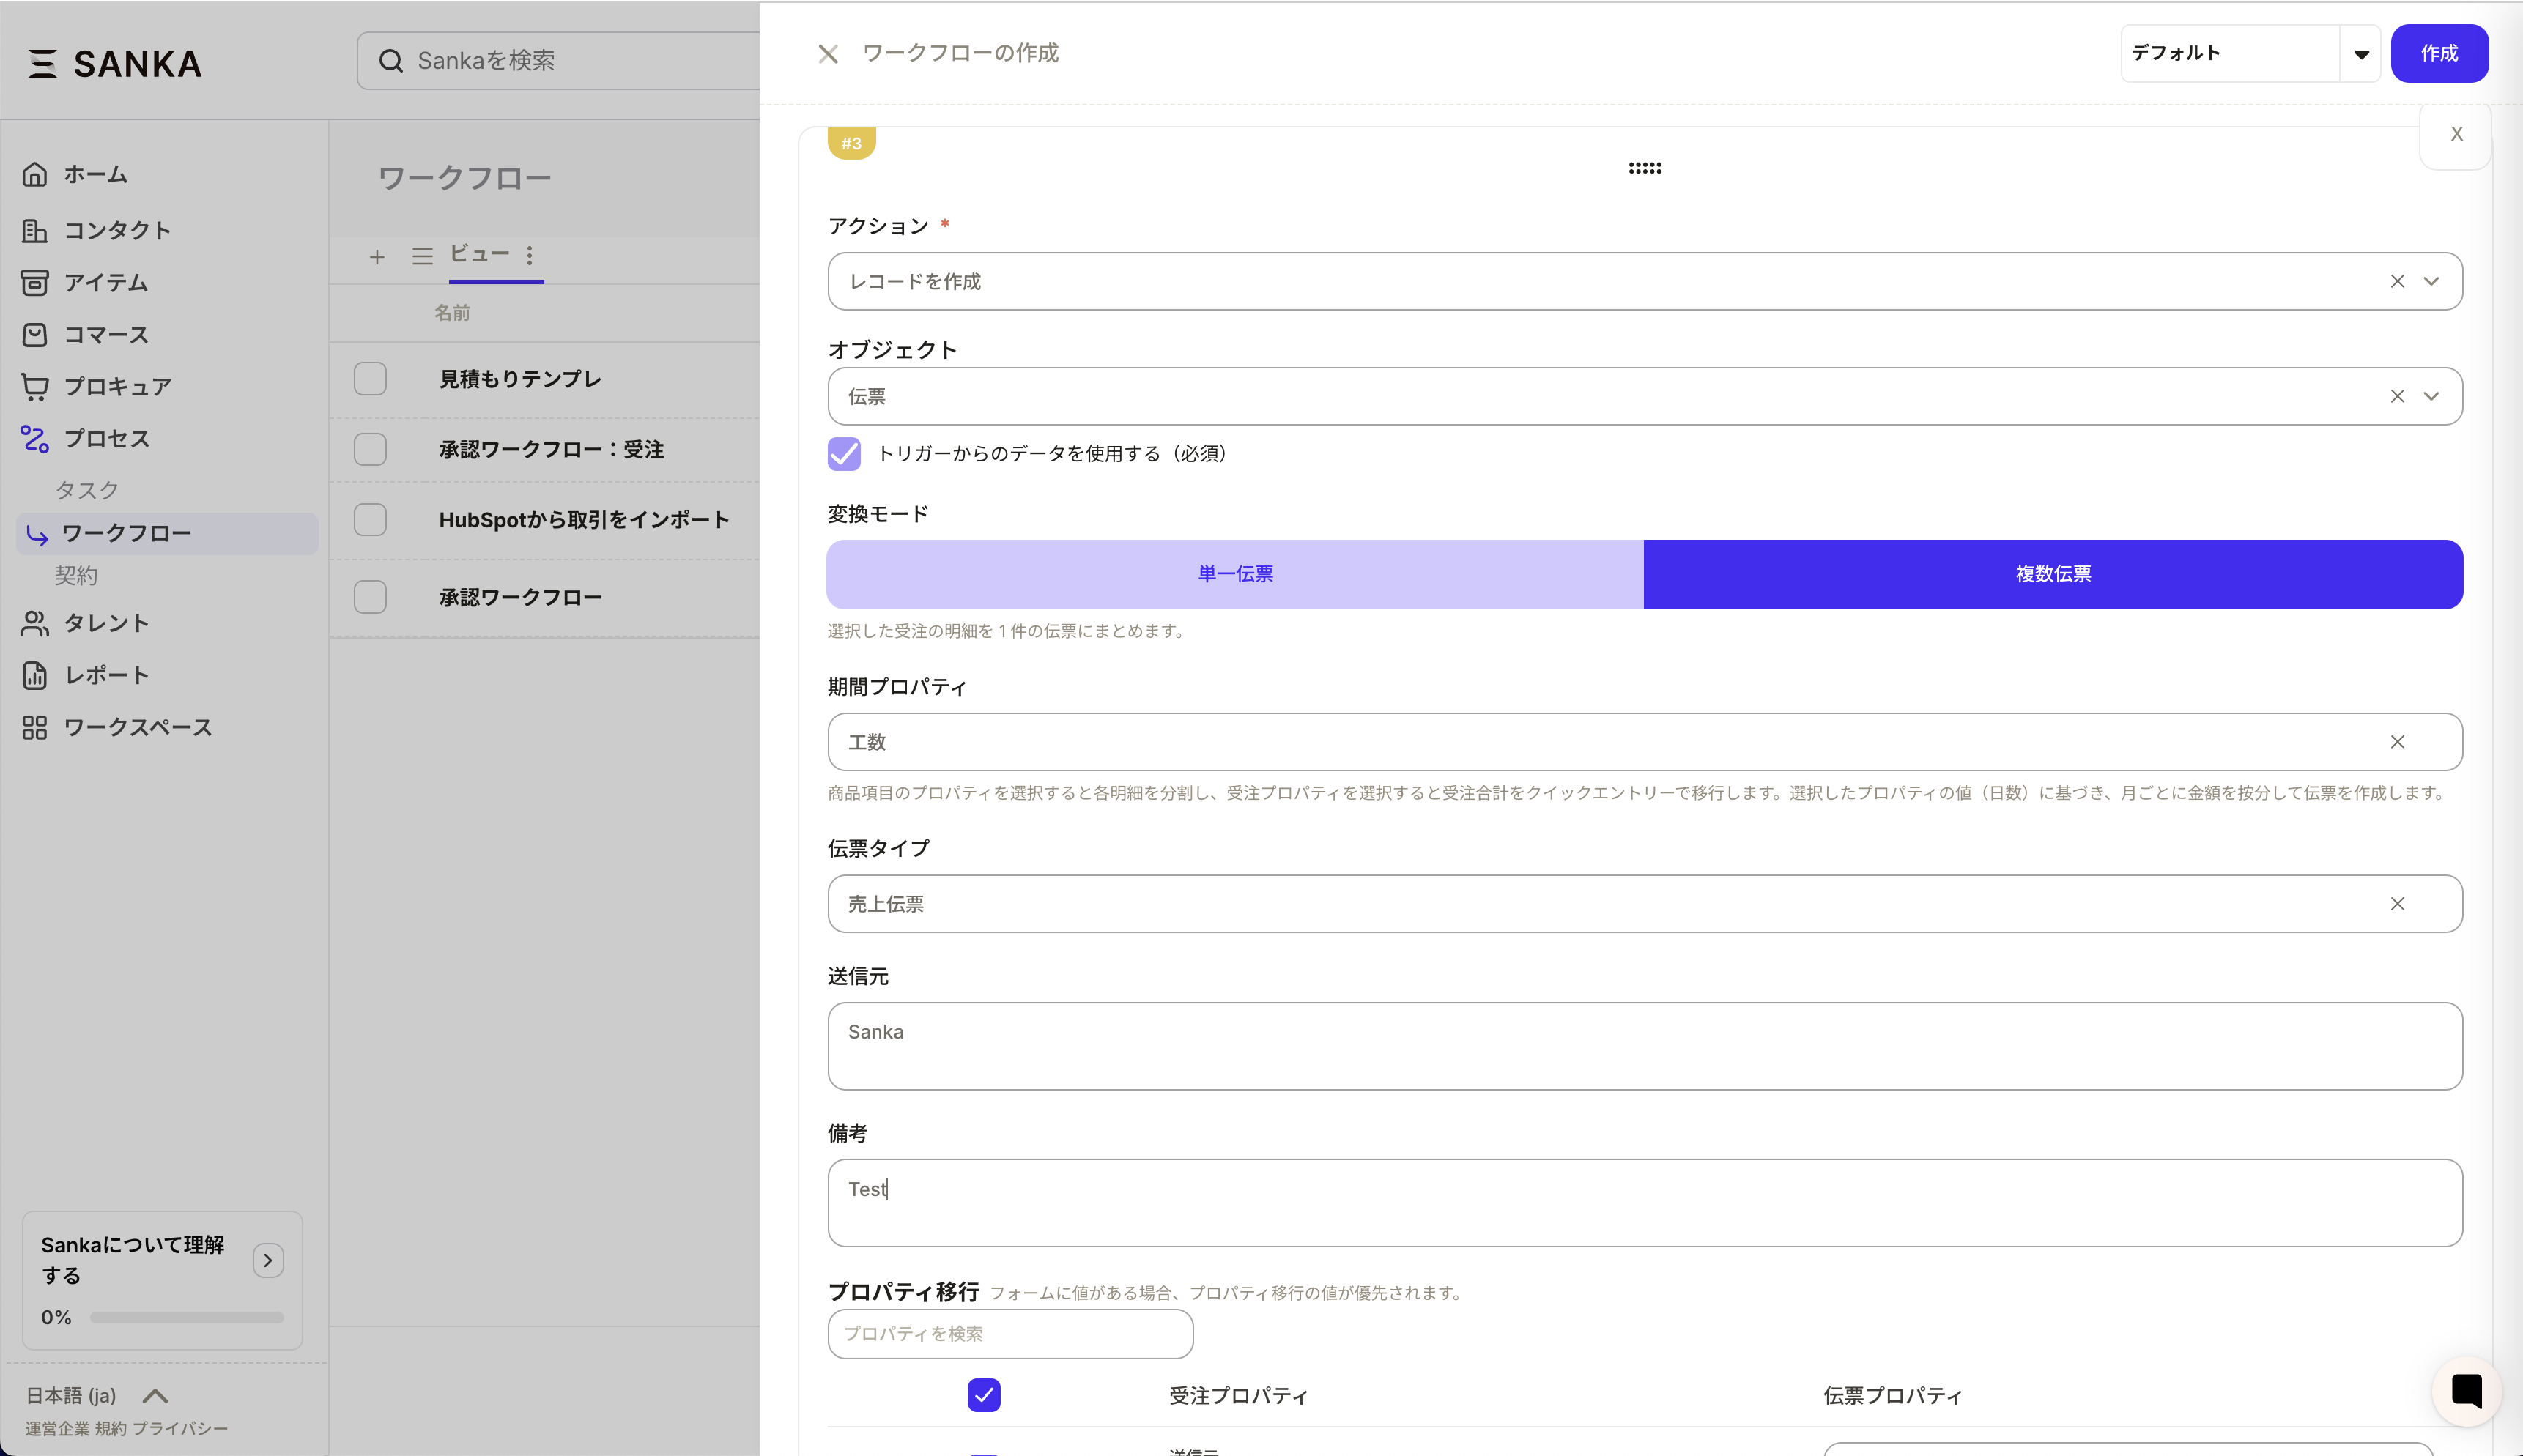Viewport: 2523px width, 1456px height.
Task: Toggle the checkbox next to 承認ワークフロー
Action: [370, 597]
